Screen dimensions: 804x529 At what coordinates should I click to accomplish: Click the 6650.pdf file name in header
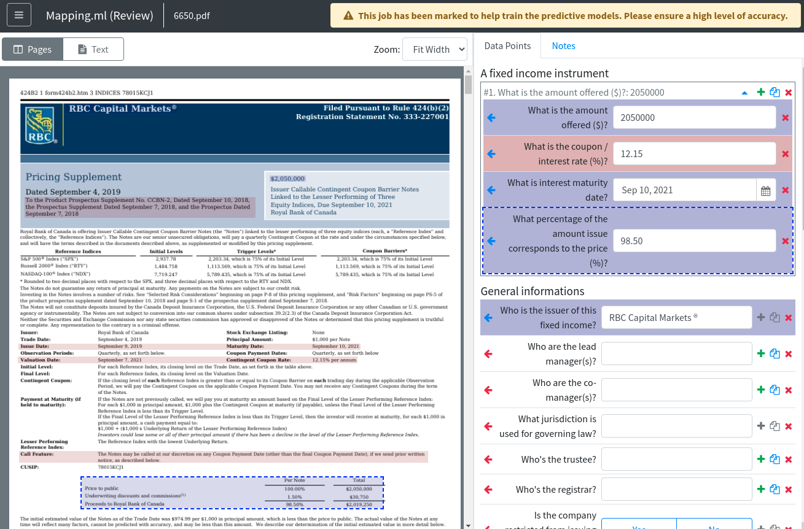coord(192,15)
